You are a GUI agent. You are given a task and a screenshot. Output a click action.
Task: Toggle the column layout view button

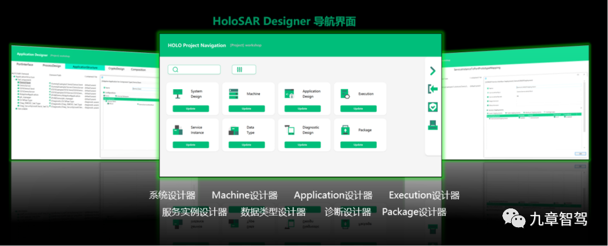pos(244,69)
